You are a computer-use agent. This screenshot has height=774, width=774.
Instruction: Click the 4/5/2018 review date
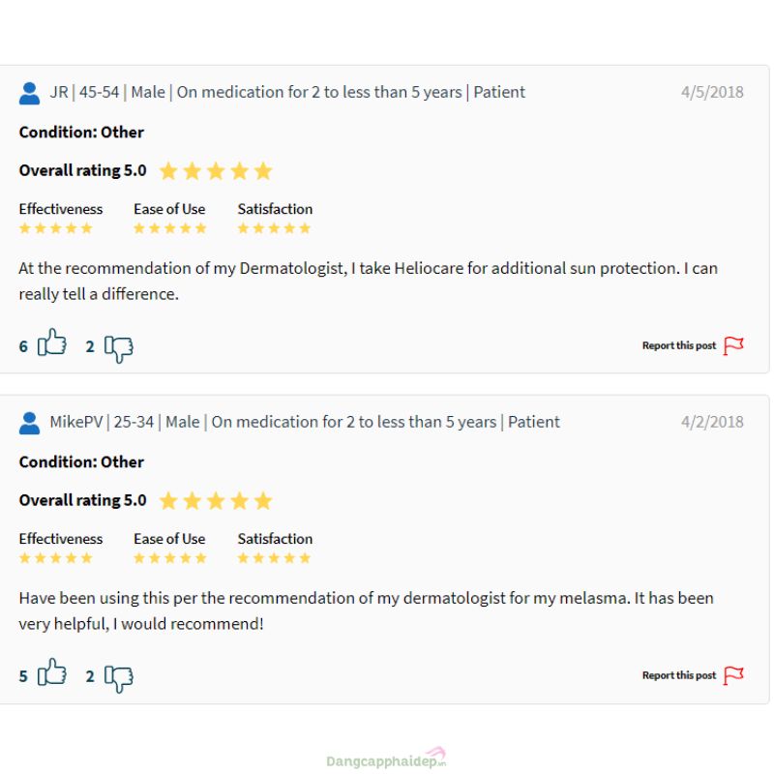pos(712,92)
